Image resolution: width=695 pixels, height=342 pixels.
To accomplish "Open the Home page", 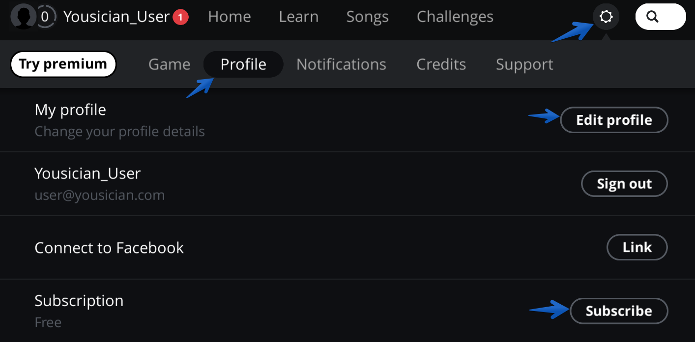I will click(230, 17).
